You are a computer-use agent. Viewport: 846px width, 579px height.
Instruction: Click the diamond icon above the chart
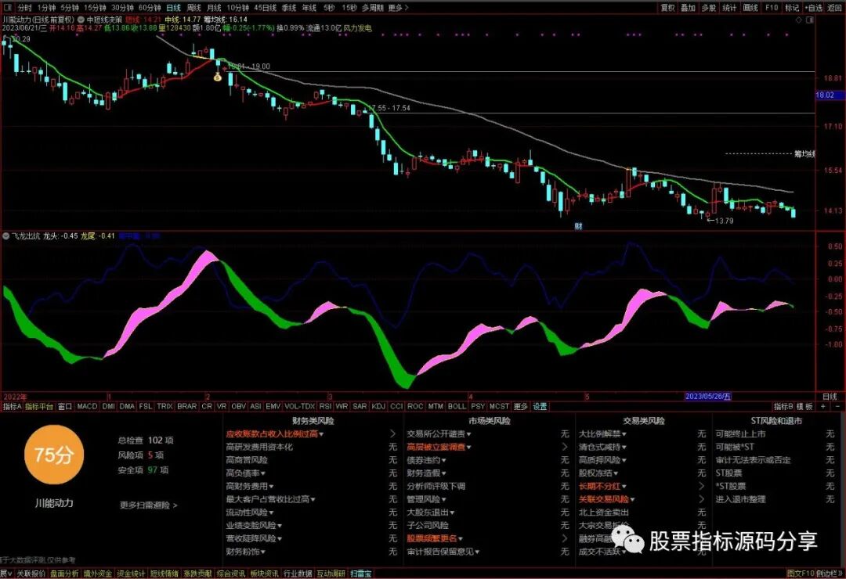tap(799, 20)
